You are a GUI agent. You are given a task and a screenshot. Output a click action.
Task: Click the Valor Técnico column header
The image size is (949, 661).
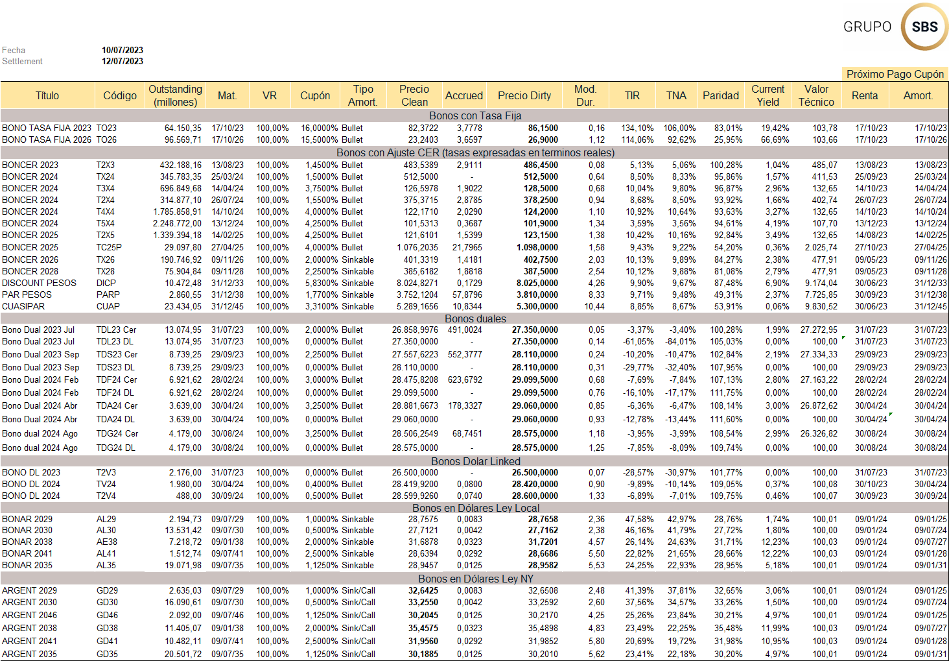(x=816, y=95)
